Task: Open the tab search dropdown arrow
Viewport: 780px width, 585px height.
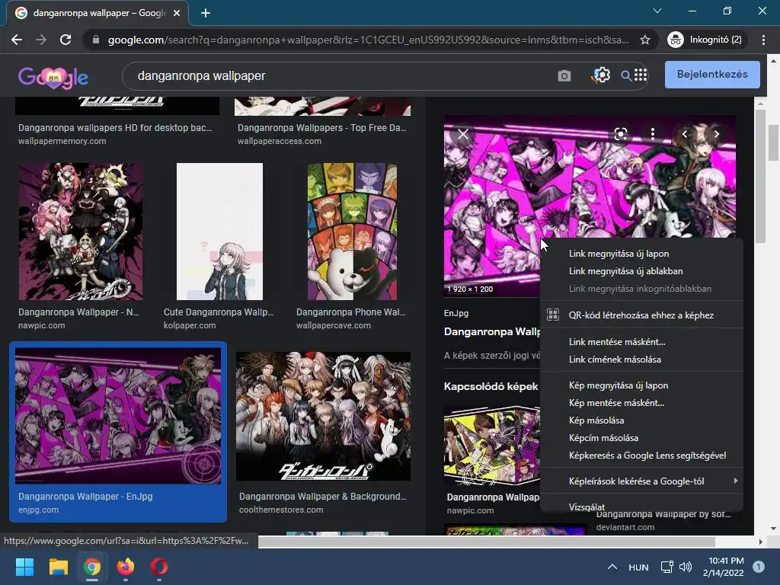Action: click(x=657, y=11)
